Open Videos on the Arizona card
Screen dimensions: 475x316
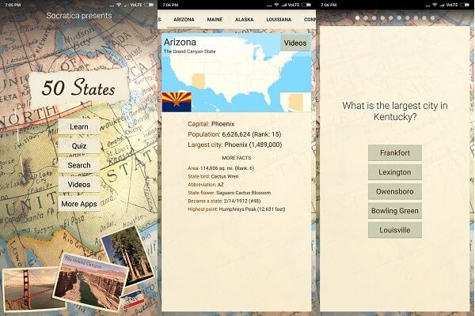tap(295, 43)
